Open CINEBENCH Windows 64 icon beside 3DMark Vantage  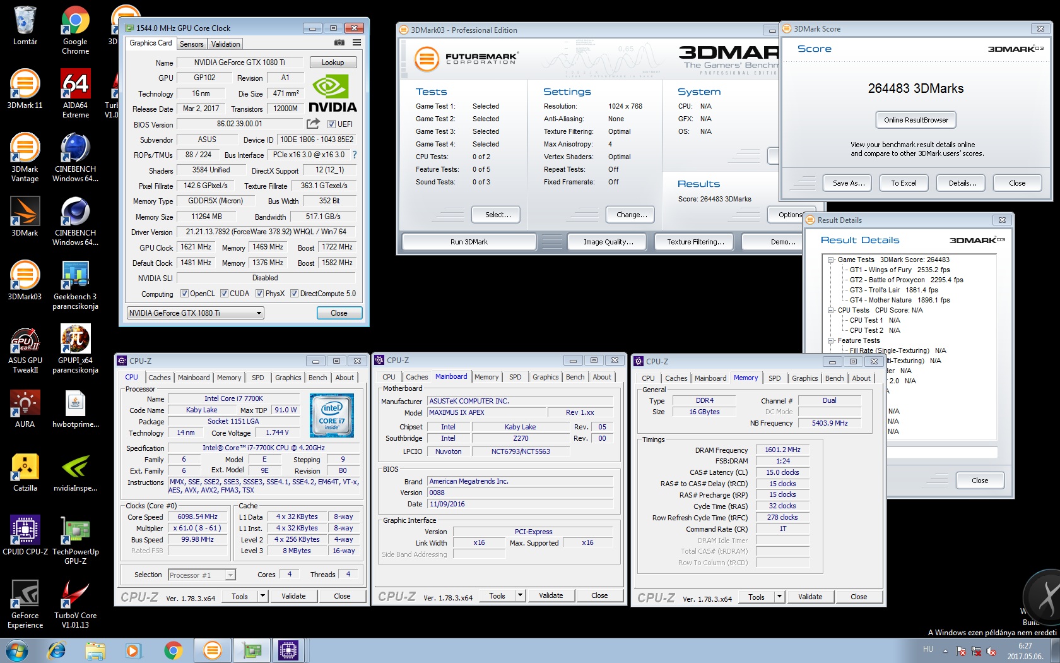pos(75,157)
